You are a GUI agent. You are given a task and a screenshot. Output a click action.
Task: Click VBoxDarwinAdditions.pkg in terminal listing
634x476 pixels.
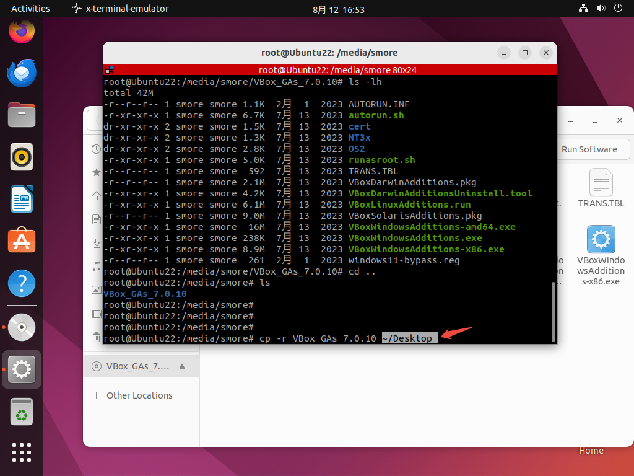point(412,182)
